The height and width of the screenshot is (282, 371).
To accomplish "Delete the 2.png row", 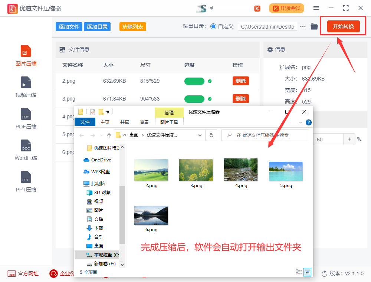I will point(241,81).
